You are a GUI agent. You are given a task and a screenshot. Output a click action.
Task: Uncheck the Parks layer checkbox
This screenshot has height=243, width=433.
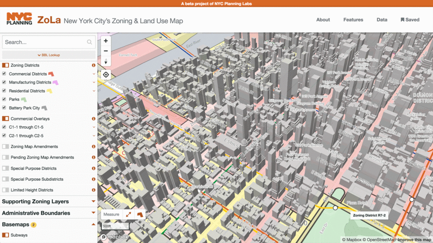4,99
